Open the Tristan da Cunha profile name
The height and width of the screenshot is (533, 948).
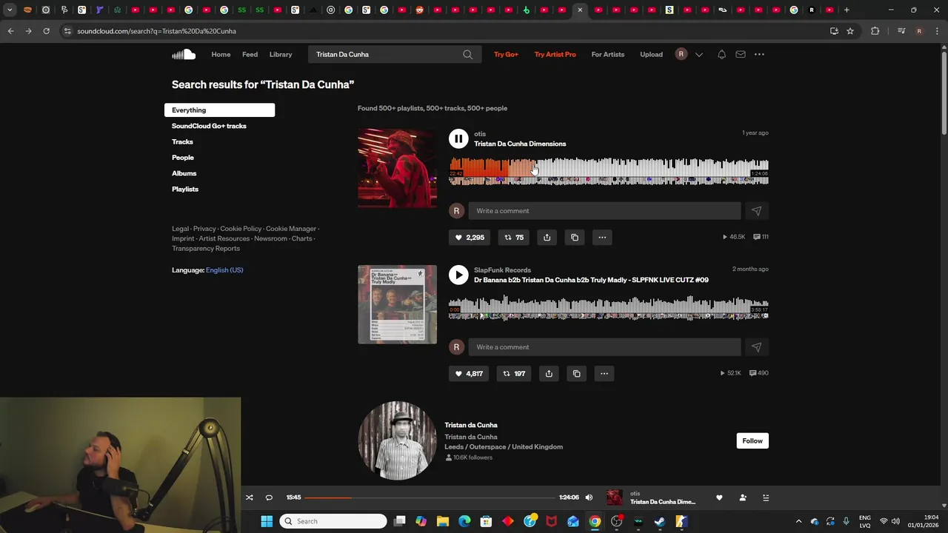pos(471,425)
